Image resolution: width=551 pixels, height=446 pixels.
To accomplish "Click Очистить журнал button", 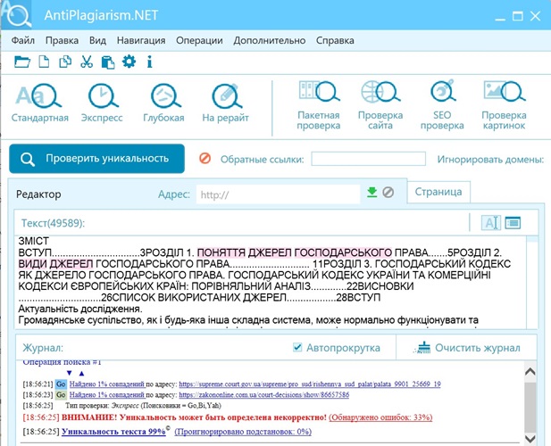I will pos(467,347).
